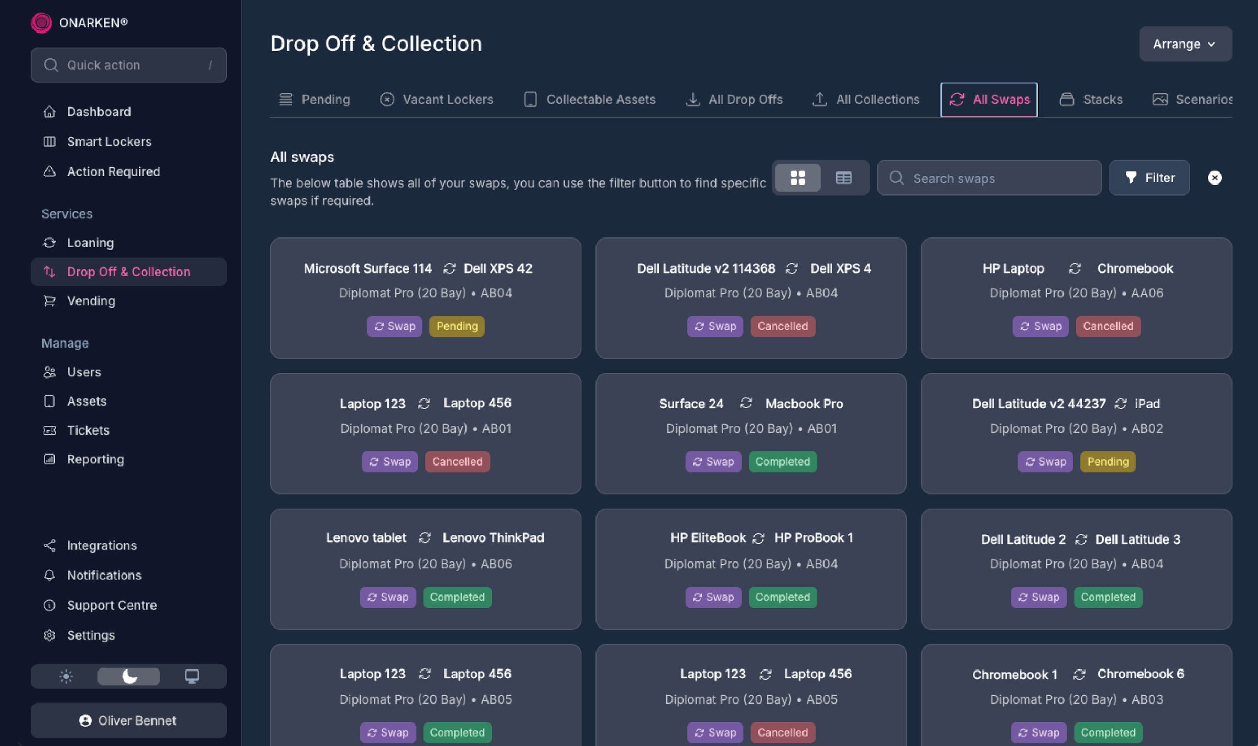
Task: Open Oliver Bennet account menu
Action: (x=128, y=720)
